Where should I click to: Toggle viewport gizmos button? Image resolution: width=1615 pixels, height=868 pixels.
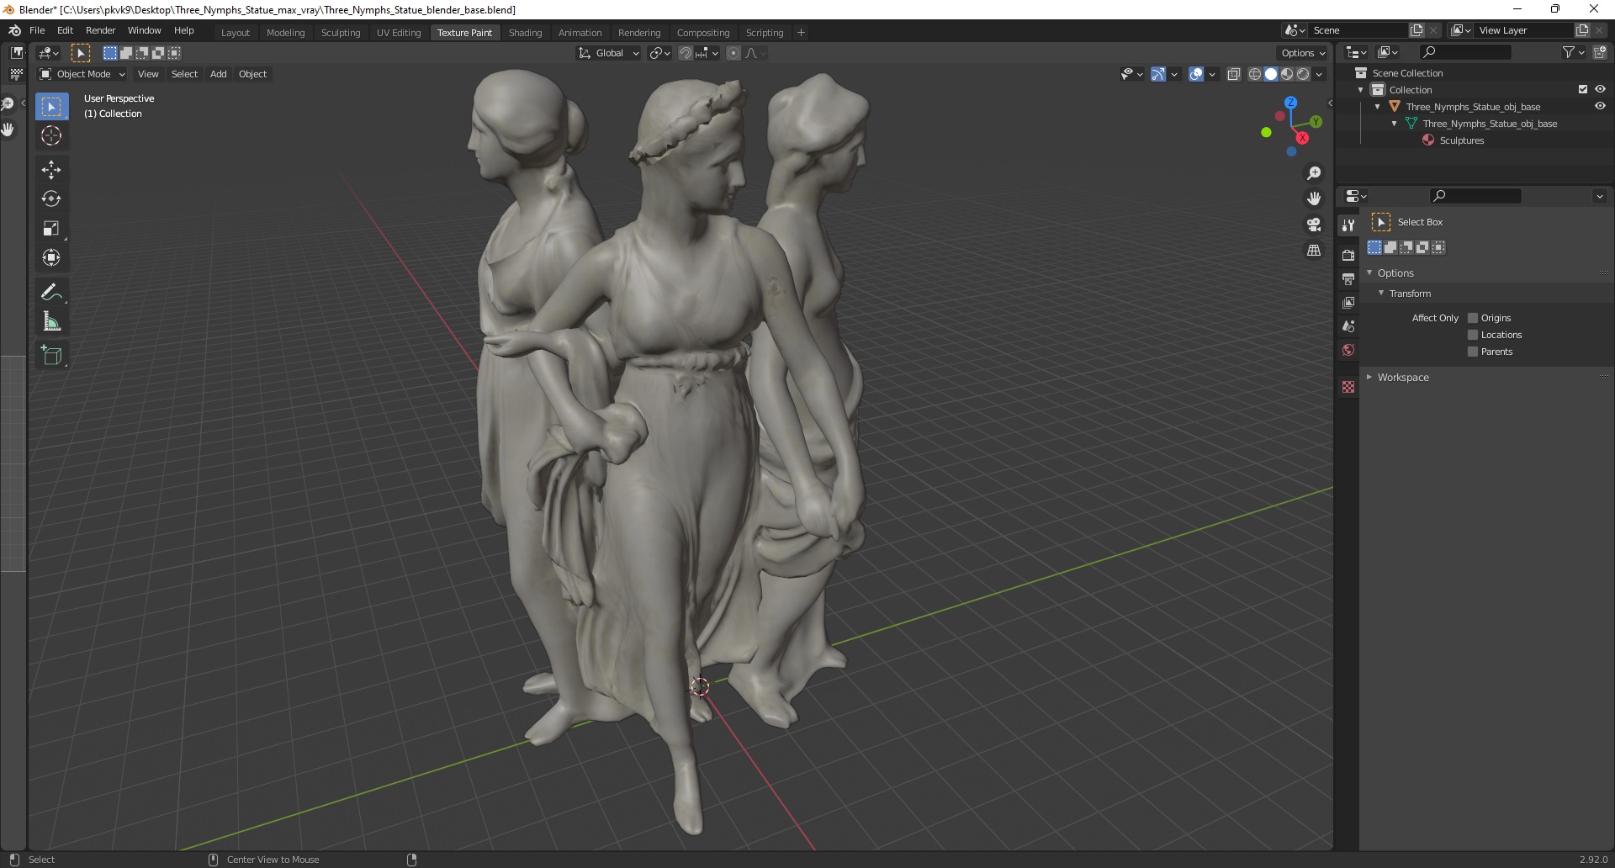[1158, 74]
